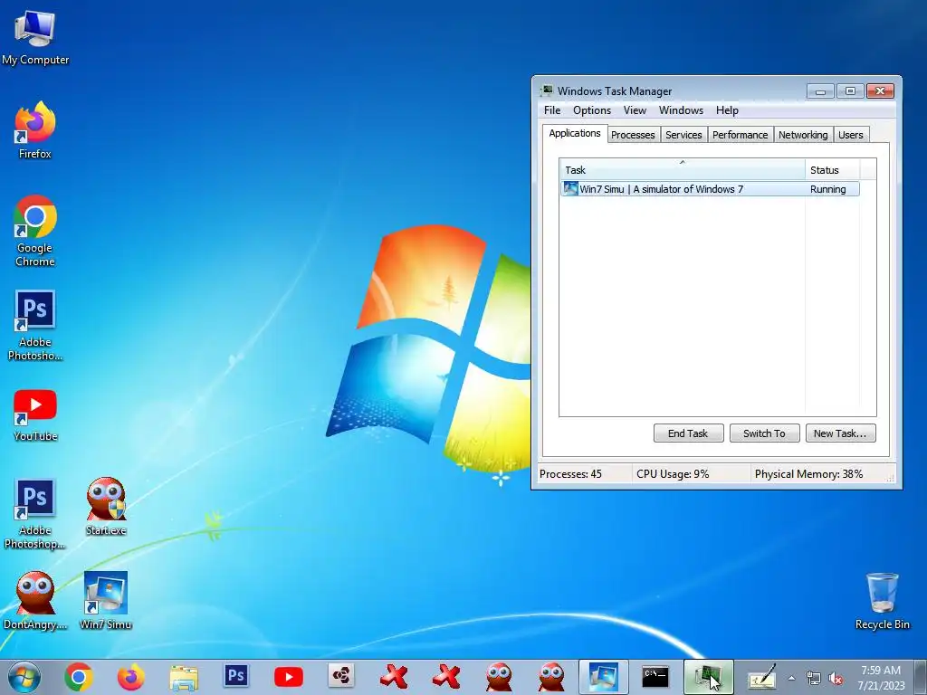Click the Win7 Simu taskbar button
This screenshot has height=695, width=927.
[603, 677]
